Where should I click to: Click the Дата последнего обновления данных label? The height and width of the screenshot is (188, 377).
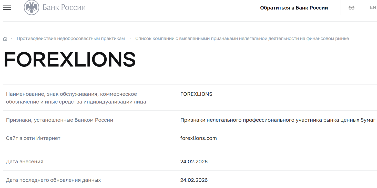53,180
